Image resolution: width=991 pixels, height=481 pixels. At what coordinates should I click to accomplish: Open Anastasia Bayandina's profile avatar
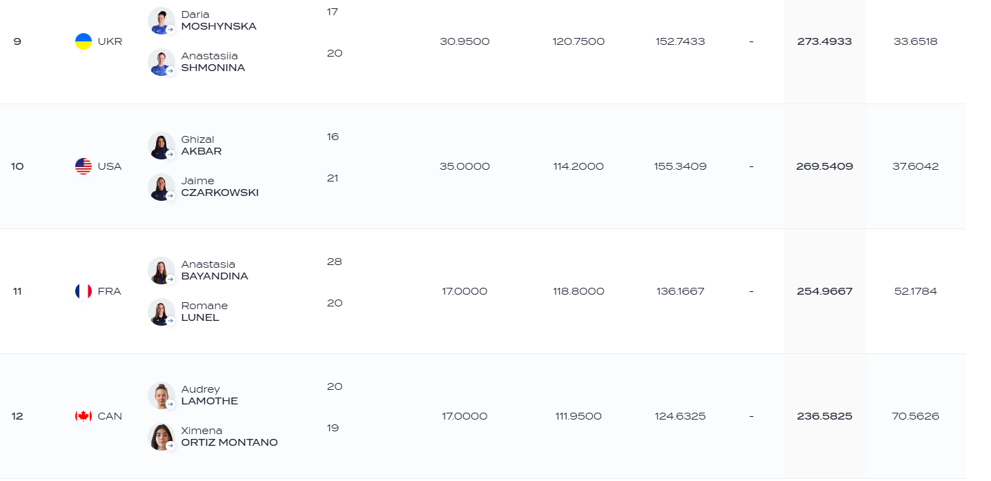[x=161, y=271]
